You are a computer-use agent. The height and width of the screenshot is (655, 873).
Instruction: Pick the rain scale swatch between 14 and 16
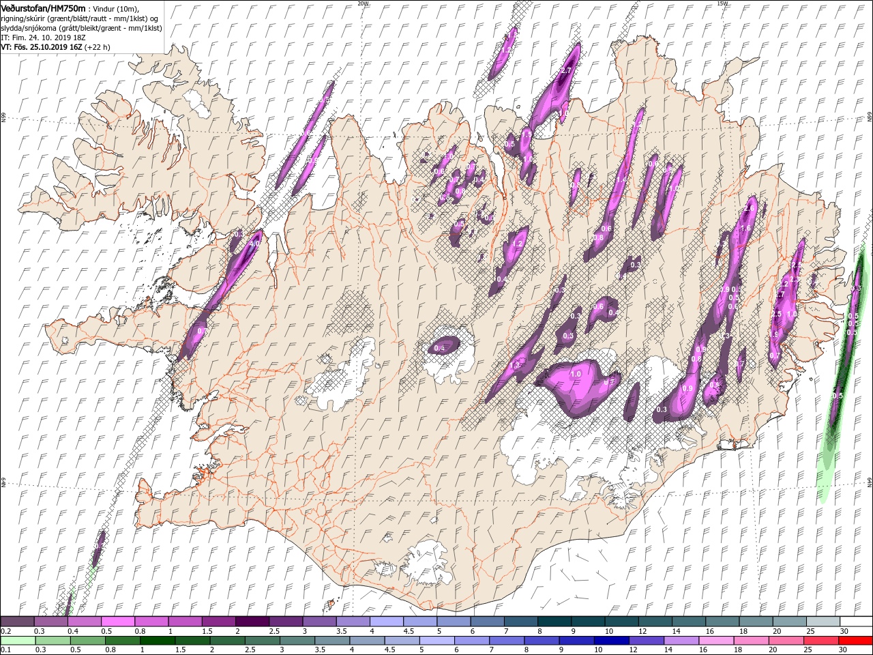[x=681, y=641]
